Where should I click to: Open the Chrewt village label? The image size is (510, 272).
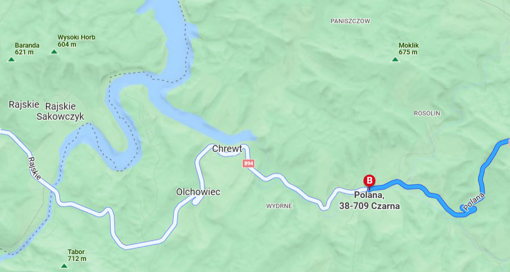point(227,149)
